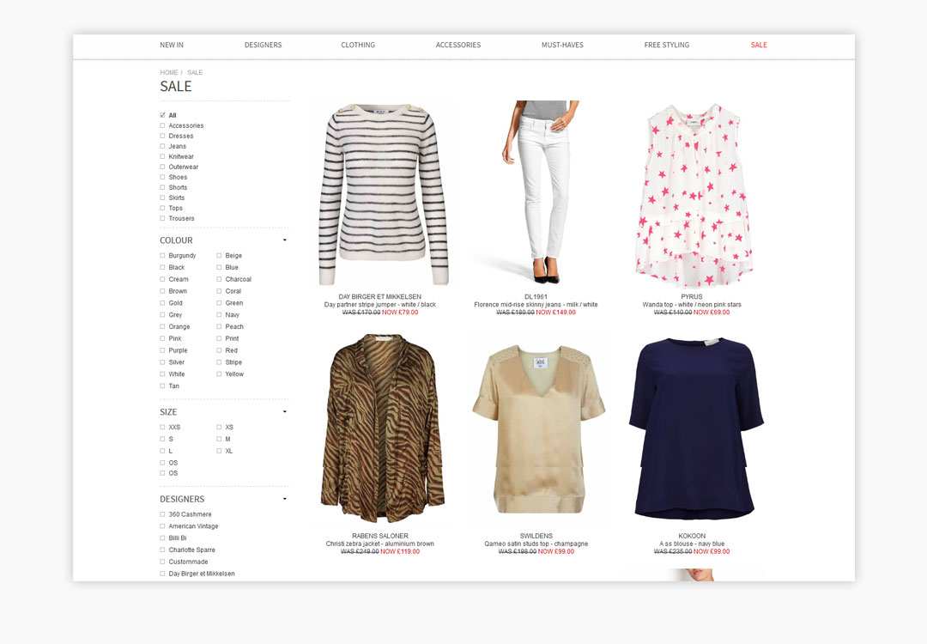Screen dimensions: 927x644
Task: Filter by Charlotte Sparre designer
Action: pos(162,550)
